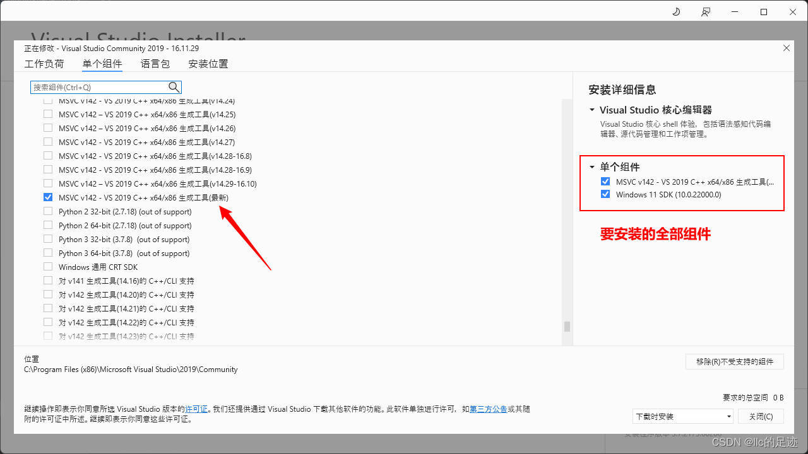This screenshot has height=454, width=808.
Task: Click the search magnifier icon in component search
Action: tap(174, 87)
